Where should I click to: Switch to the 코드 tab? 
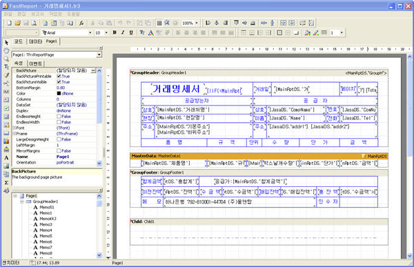(x=18, y=41)
